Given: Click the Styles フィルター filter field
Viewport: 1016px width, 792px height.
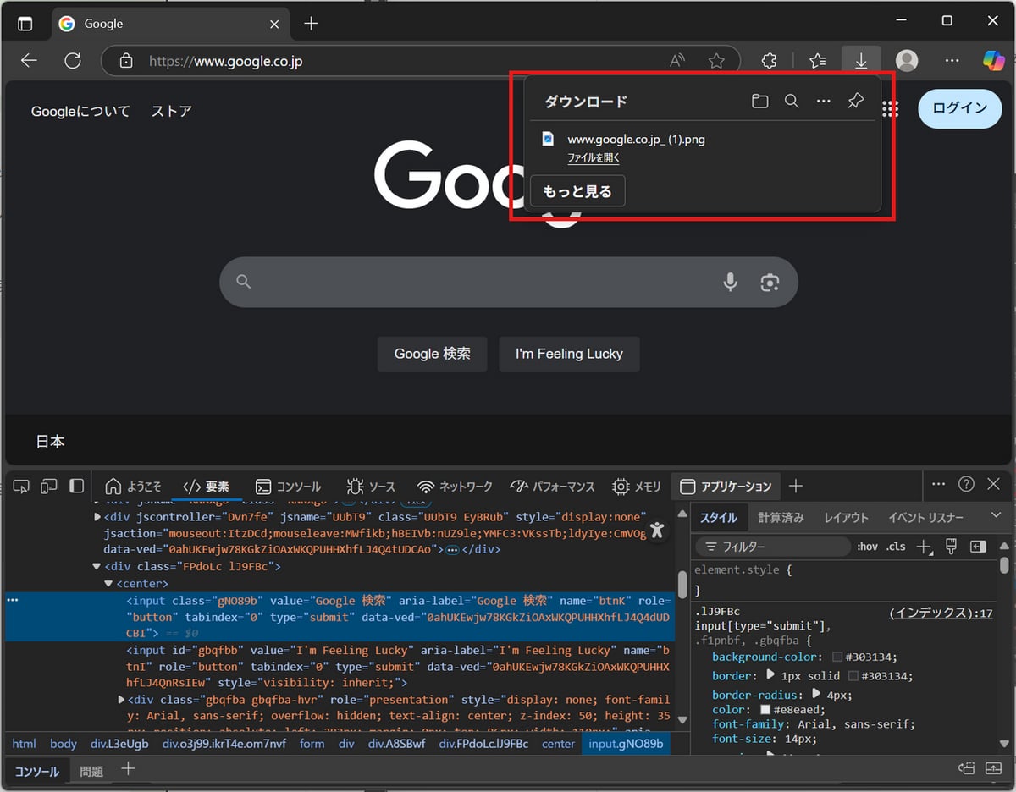Looking at the screenshot, I should coord(772,547).
